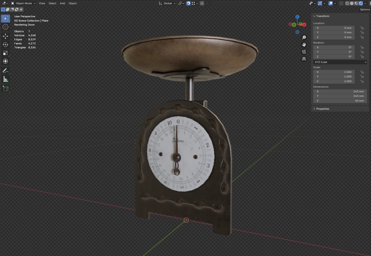Click the Location X value field
Viewport: 371px width, 256px height.
tap(334, 28)
